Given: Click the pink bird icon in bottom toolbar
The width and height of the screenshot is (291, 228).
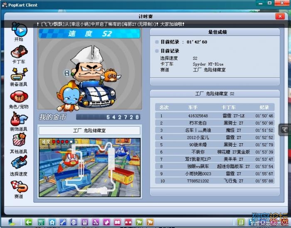Looking at the screenshot, I should 106,222.
